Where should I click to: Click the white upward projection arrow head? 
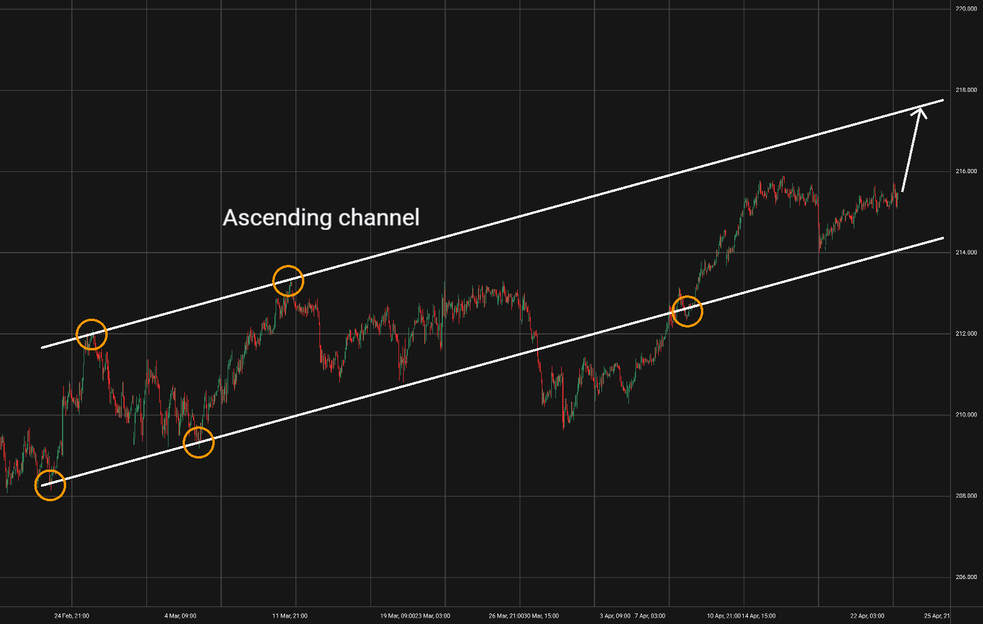coord(920,112)
